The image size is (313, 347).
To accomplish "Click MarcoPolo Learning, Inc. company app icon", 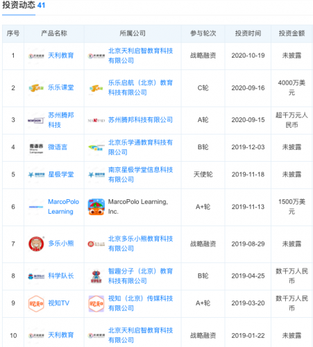I will coord(96,207).
